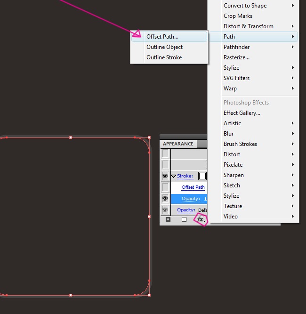Screen dimensions: 306x314
Task: Toggle the eye for the Default Opacity row
Action: click(x=165, y=210)
